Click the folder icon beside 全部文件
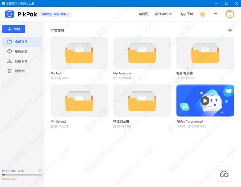 click(x=10, y=42)
